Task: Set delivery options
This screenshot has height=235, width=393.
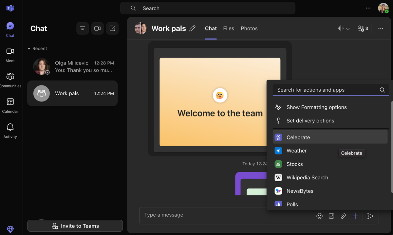Action: click(x=330, y=120)
